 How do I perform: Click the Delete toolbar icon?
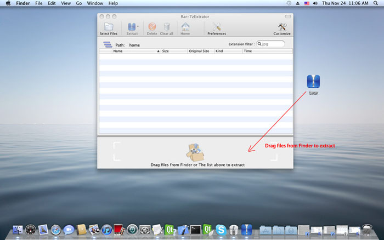pyautogui.click(x=152, y=26)
